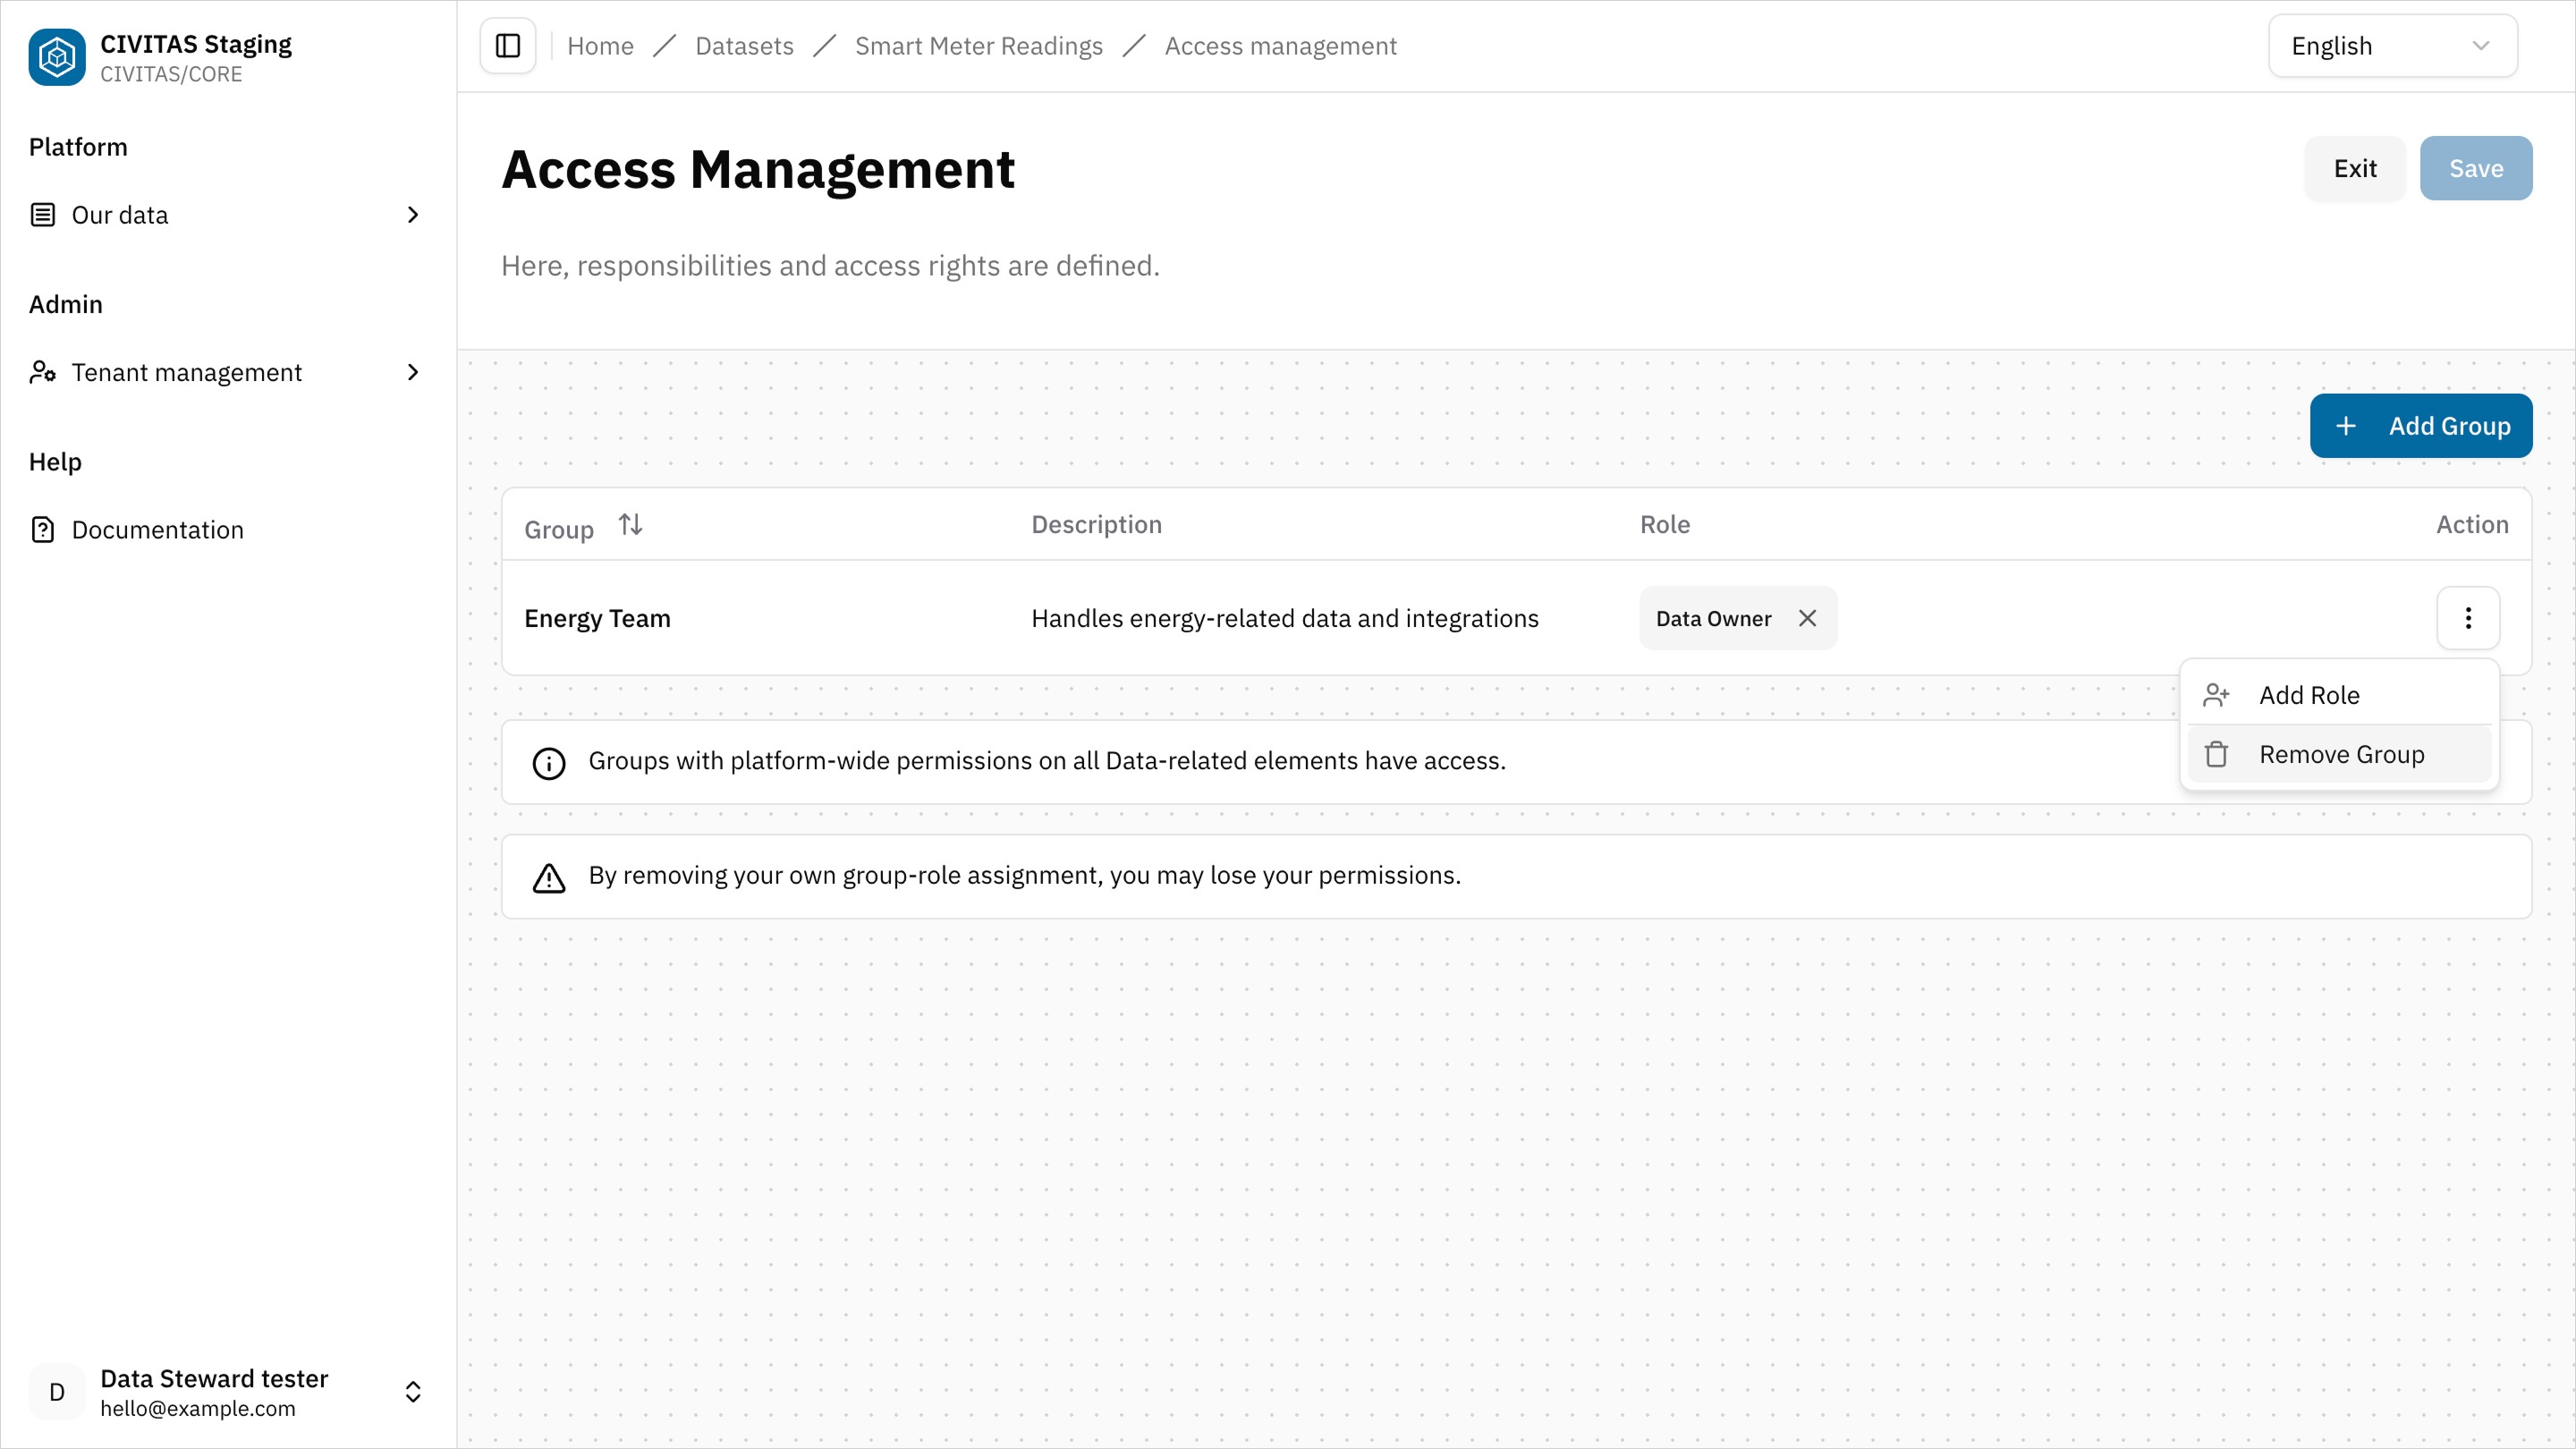Click the warning triangle about group-role removal
Viewport: 2576px width, 1449px height.
click(548, 878)
